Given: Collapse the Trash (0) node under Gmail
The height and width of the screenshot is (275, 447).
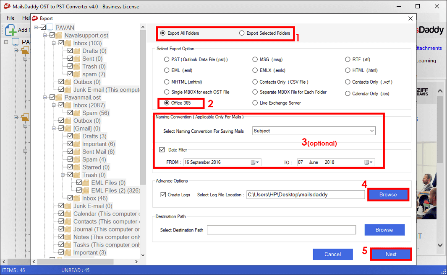Looking at the screenshot, I should (63, 175).
